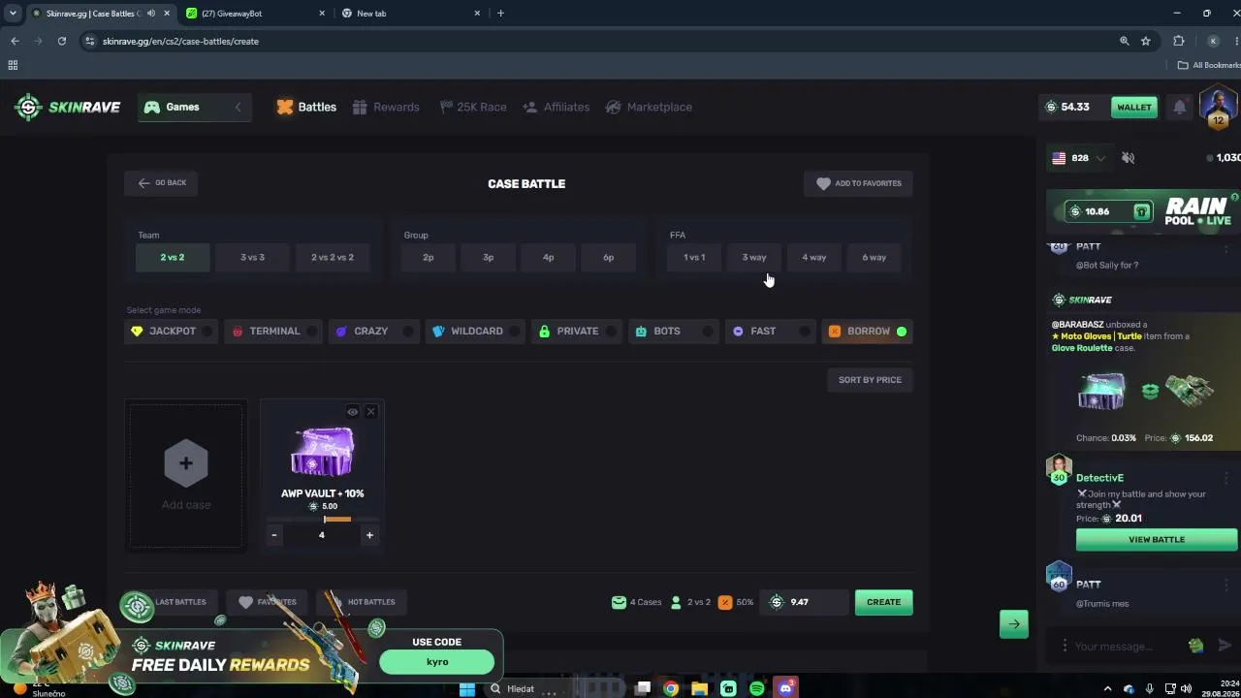The height and width of the screenshot is (698, 1241).
Task: Open the Battles page
Action: 306,107
